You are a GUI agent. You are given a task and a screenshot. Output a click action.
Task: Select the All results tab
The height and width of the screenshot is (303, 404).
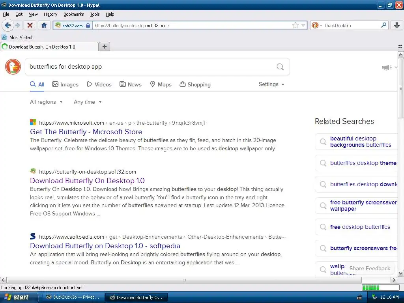tap(37, 84)
